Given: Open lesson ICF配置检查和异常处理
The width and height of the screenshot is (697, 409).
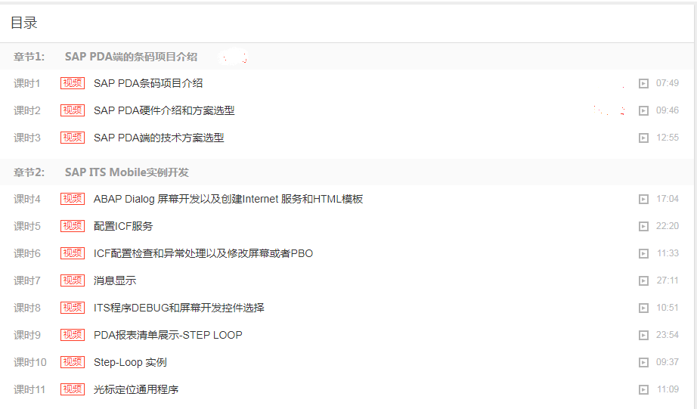Looking at the screenshot, I should point(203,253).
